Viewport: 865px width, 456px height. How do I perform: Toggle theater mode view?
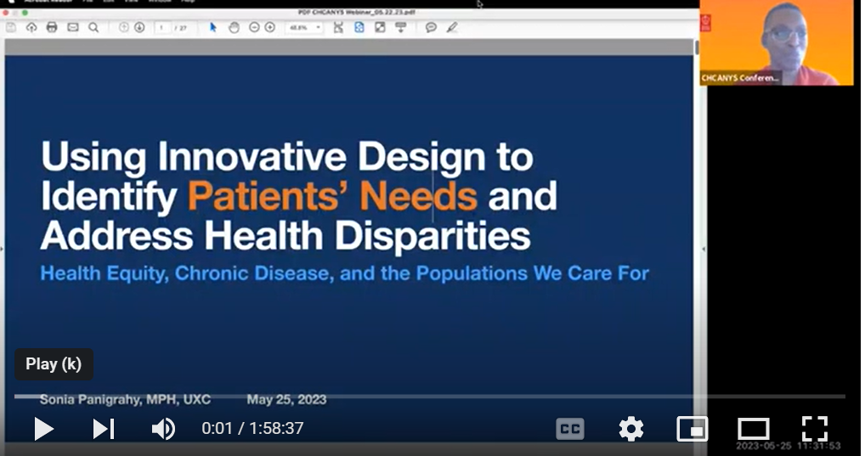point(753,429)
